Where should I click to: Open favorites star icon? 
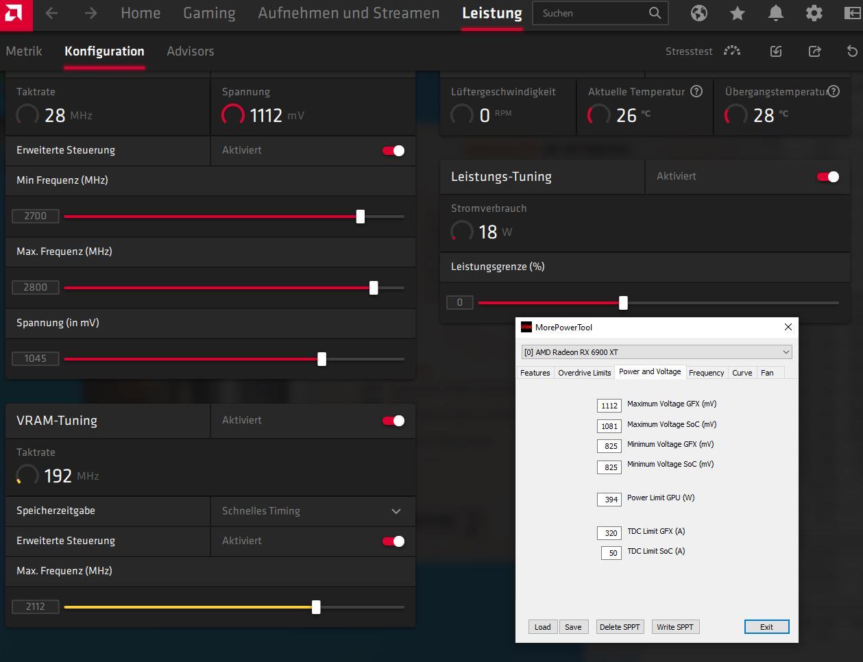click(738, 13)
